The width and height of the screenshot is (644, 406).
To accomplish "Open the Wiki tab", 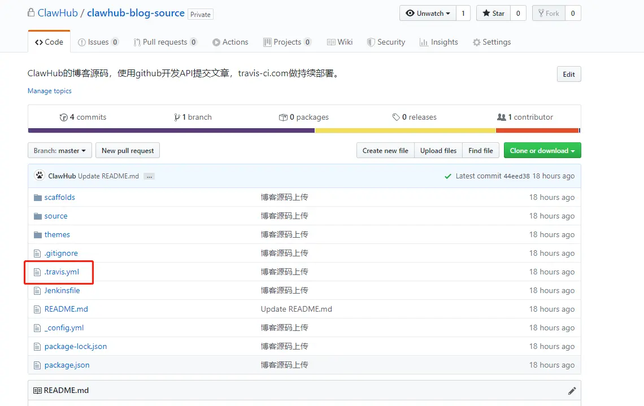I will (340, 42).
